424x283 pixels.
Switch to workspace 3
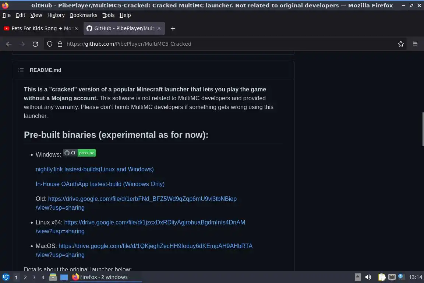[34, 277]
